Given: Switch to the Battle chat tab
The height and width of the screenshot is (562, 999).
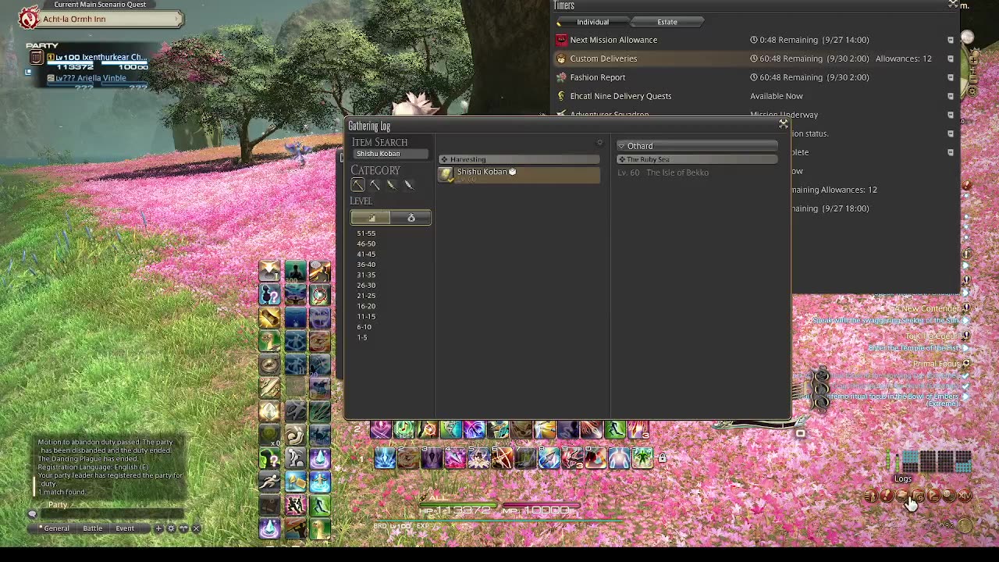Looking at the screenshot, I should (92, 528).
